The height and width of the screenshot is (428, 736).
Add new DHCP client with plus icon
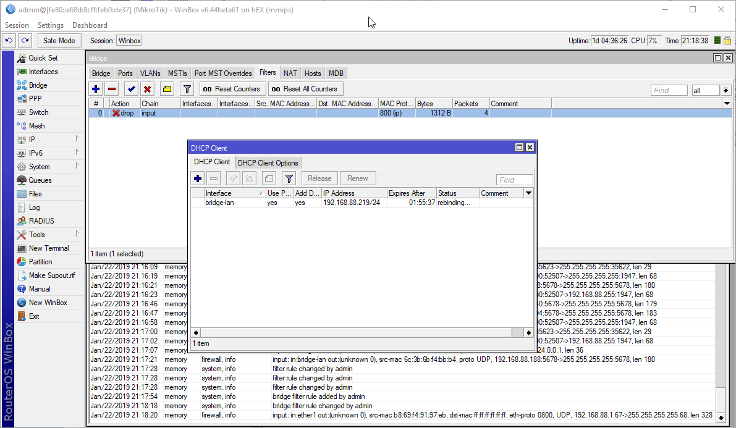click(198, 178)
